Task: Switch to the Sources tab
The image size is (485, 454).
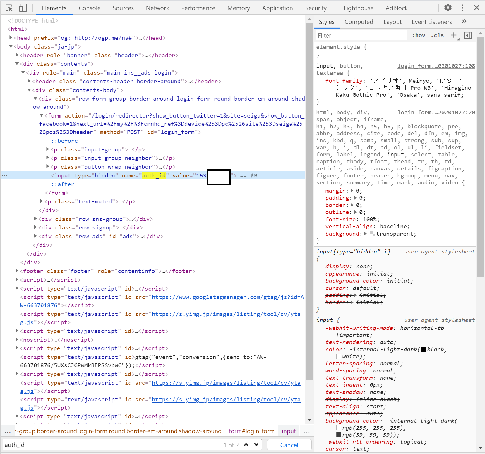Action: point(123,8)
